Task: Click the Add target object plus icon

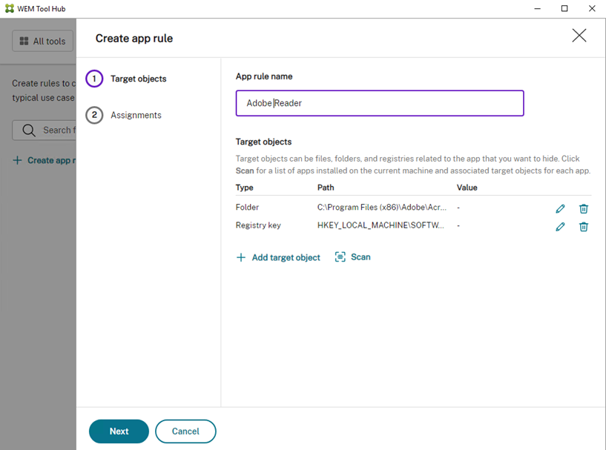Action: (x=240, y=258)
